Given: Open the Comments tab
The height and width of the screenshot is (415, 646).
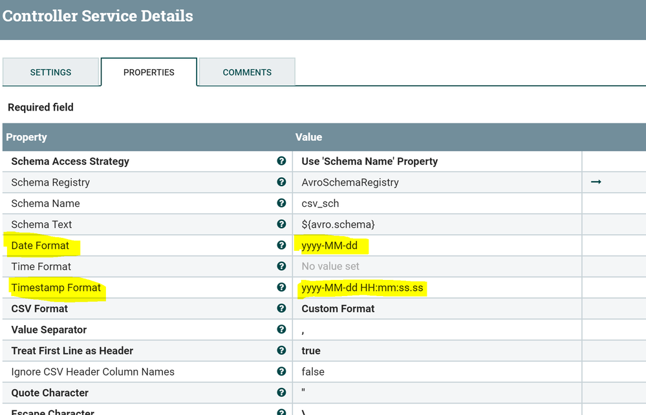Looking at the screenshot, I should [x=247, y=72].
